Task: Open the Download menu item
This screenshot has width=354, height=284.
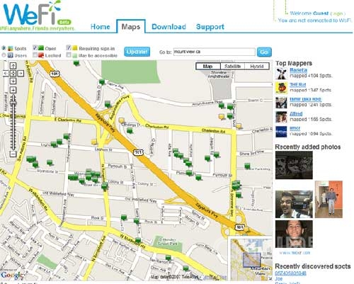Action: point(169,27)
